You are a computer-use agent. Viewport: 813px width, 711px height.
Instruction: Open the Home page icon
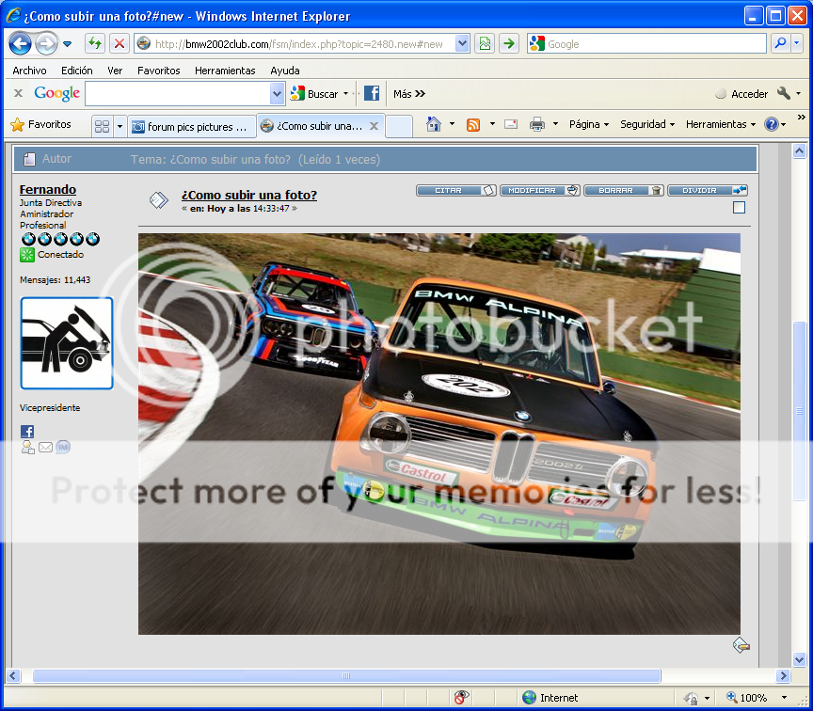434,124
